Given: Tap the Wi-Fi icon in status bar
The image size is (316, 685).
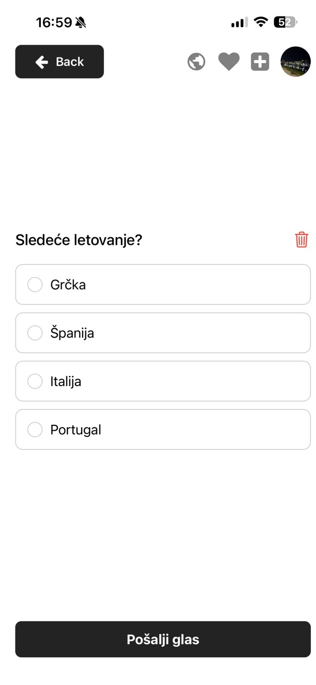Looking at the screenshot, I should pyautogui.click(x=260, y=22).
